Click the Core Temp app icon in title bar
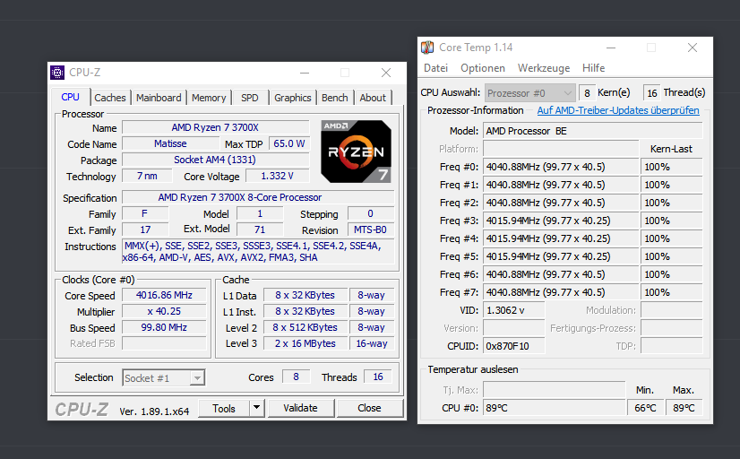The width and height of the screenshot is (740, 459). click(427, 48)
